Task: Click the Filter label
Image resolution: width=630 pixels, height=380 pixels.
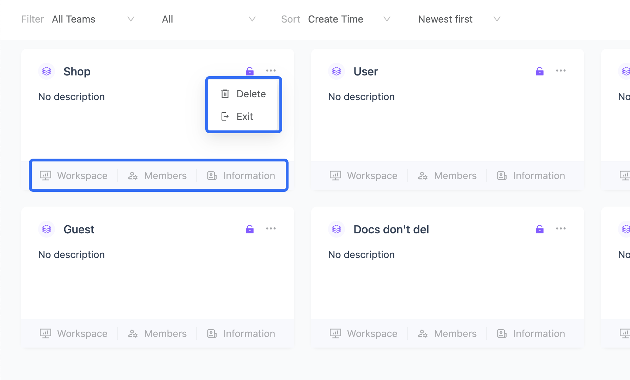Action: [32, 19]
